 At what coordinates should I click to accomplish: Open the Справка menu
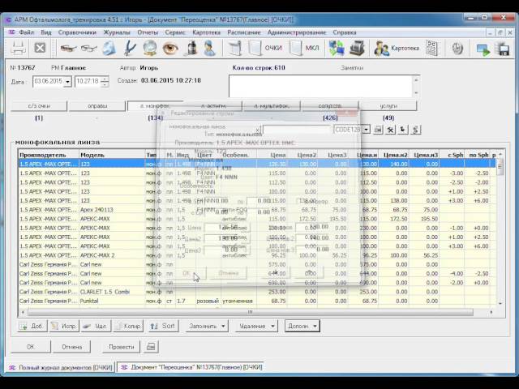345,32
